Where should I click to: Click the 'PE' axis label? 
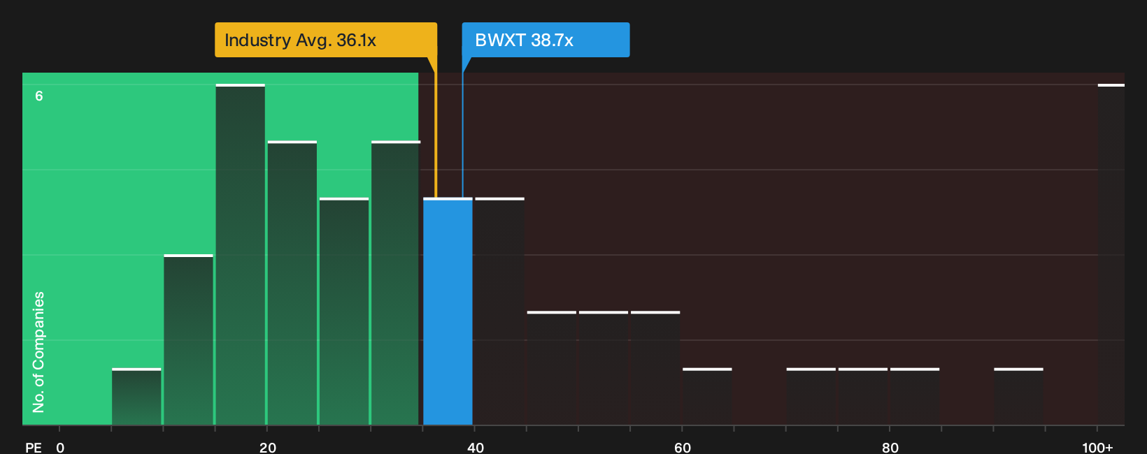coord(34,448)
